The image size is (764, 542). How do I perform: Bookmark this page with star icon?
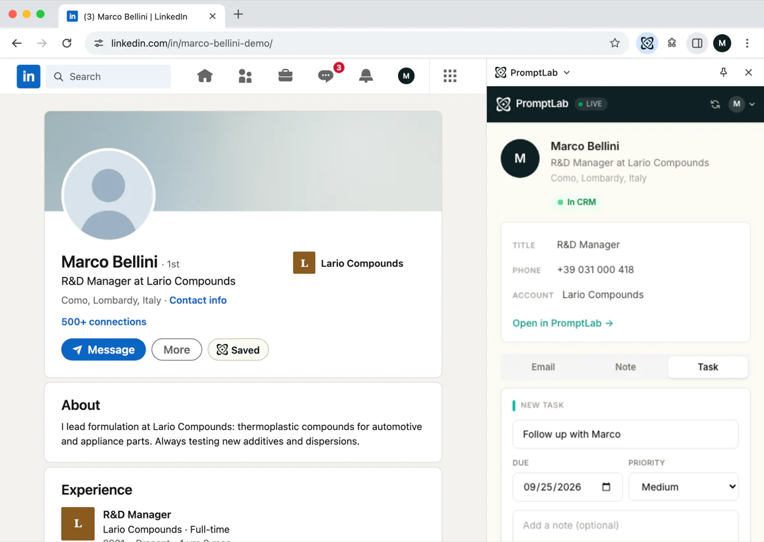click(x=614, y=43)
